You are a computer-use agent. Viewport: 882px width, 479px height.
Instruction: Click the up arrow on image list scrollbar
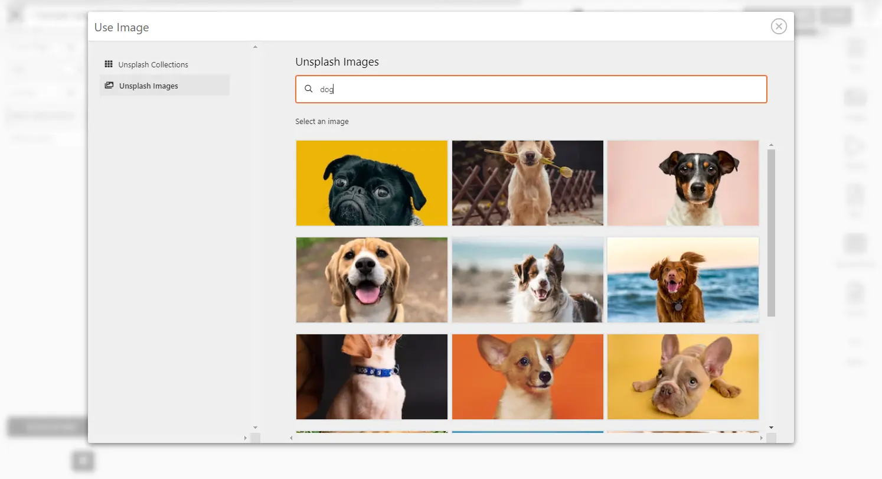772,144
